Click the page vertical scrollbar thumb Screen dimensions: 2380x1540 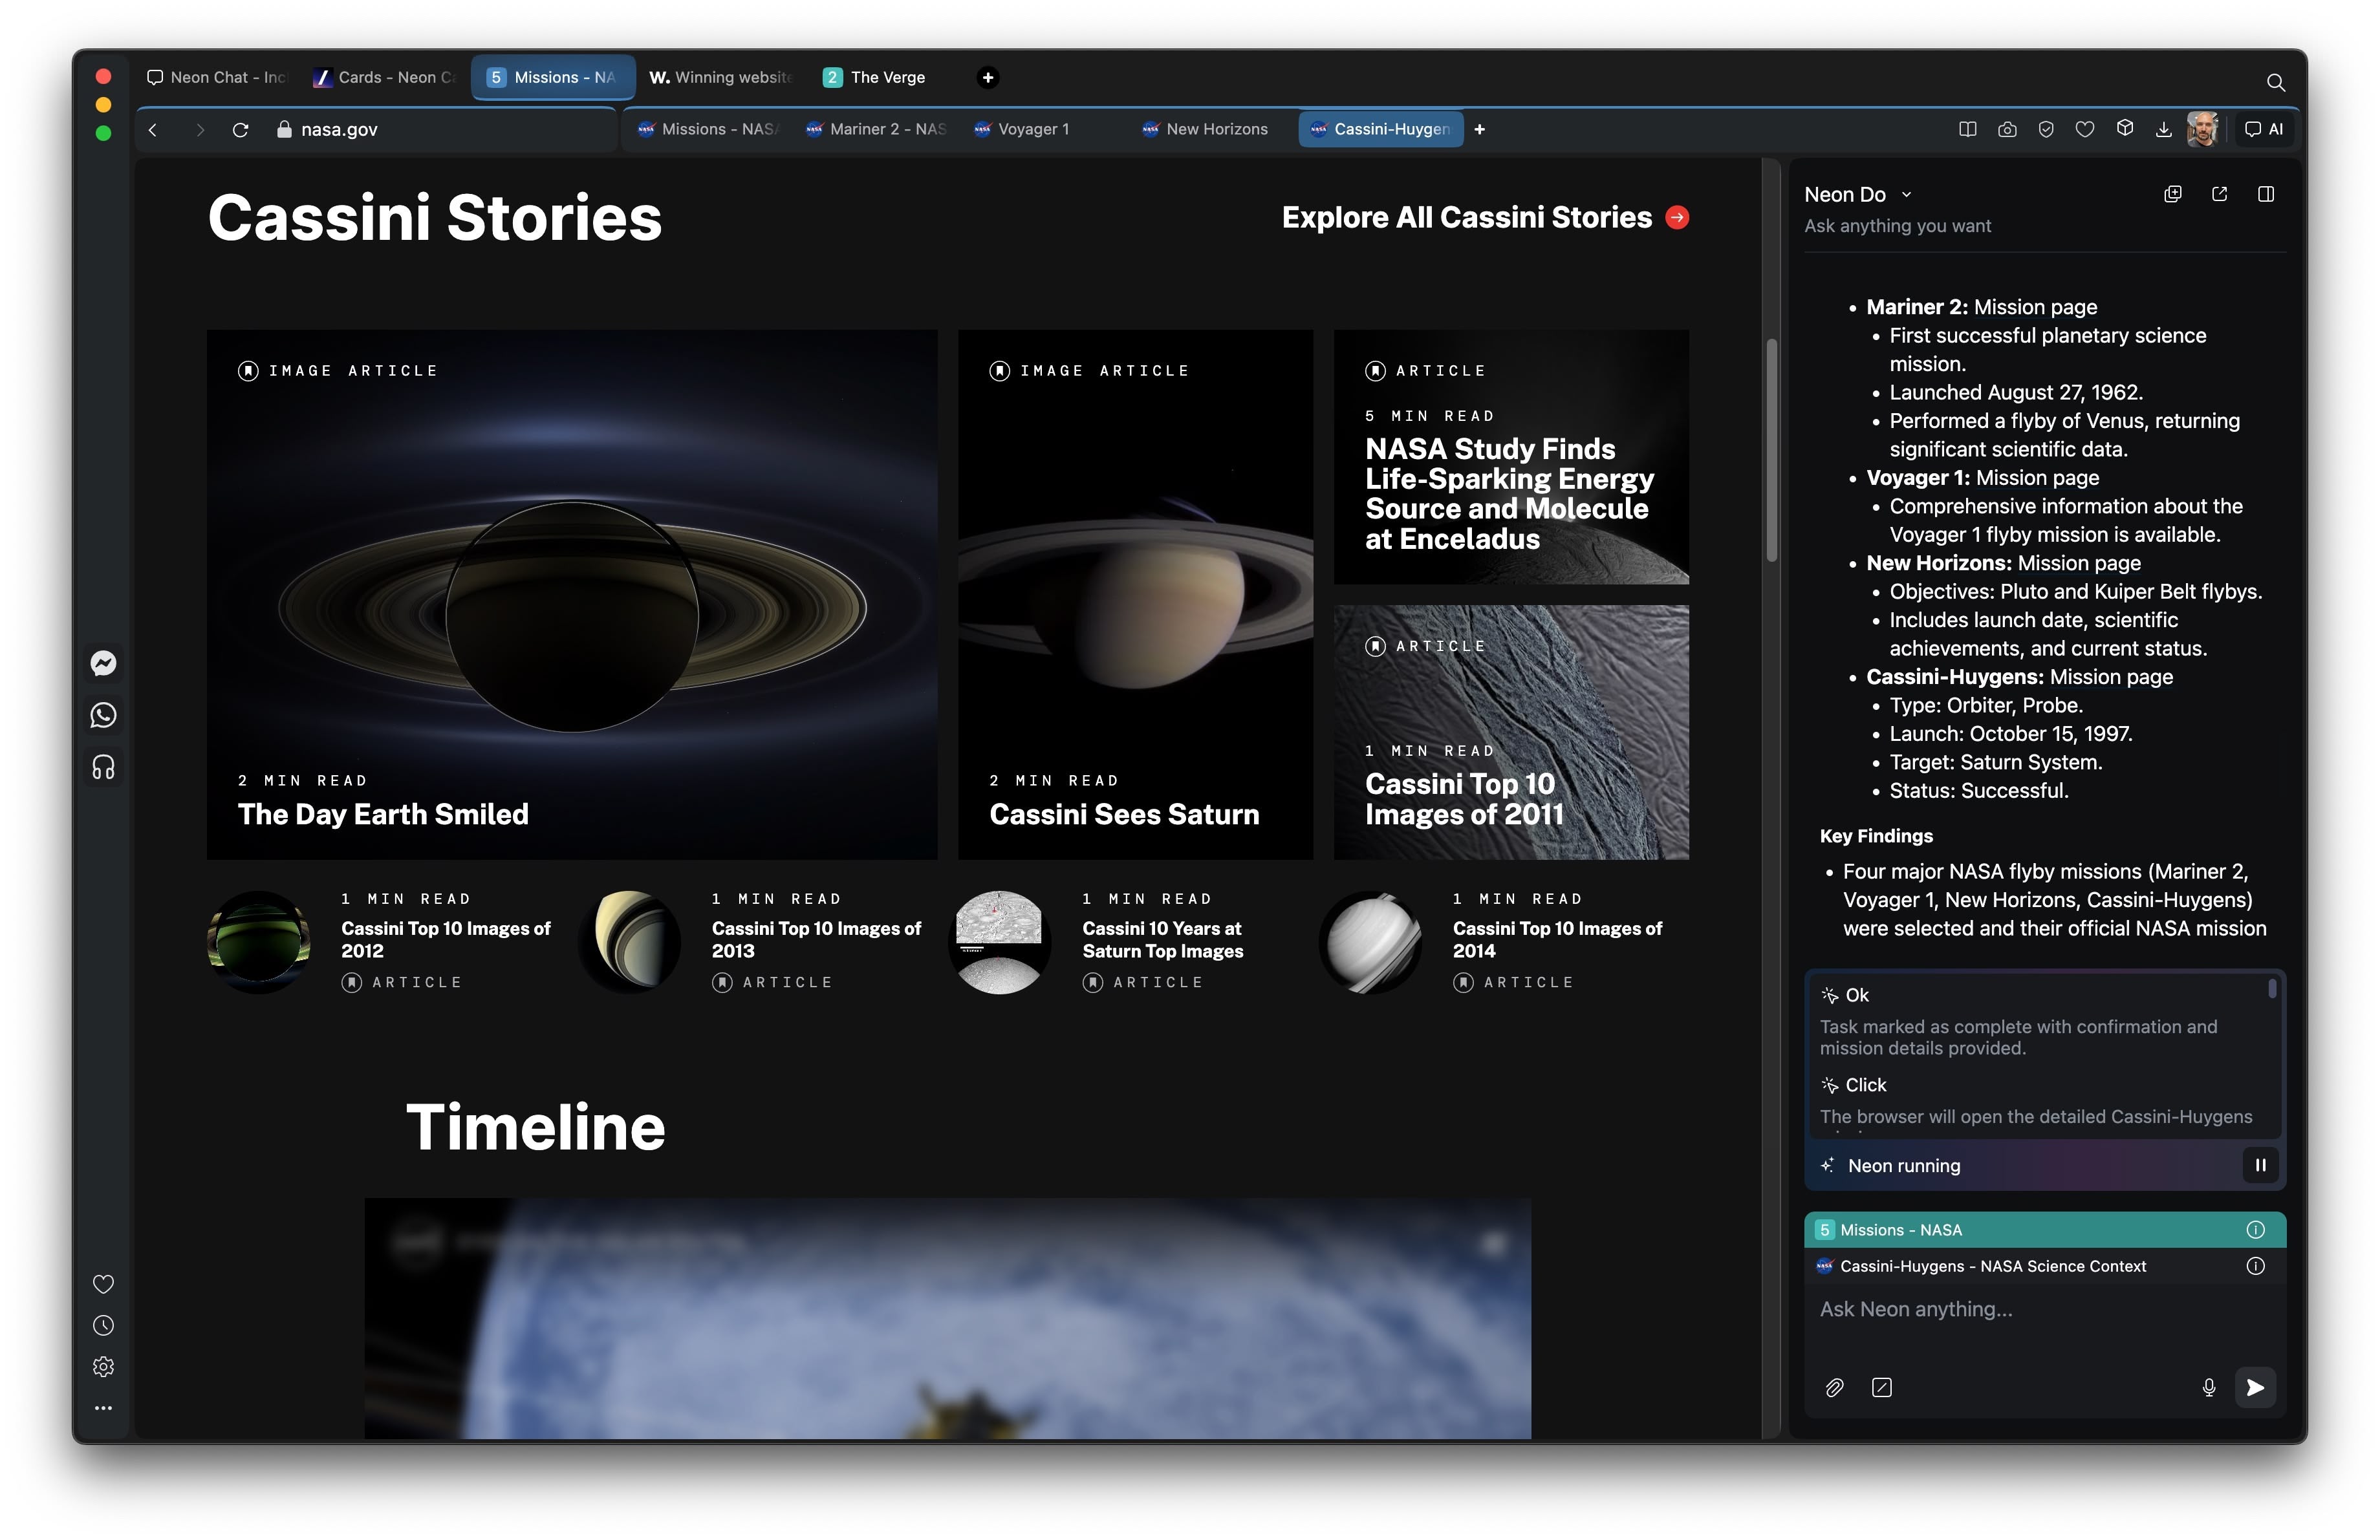(x=1771, y=450)
